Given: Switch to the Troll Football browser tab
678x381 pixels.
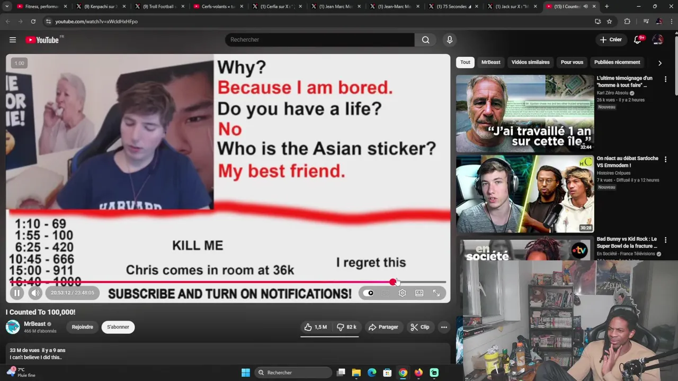Looking at the screenshot, I should (159, 6).
